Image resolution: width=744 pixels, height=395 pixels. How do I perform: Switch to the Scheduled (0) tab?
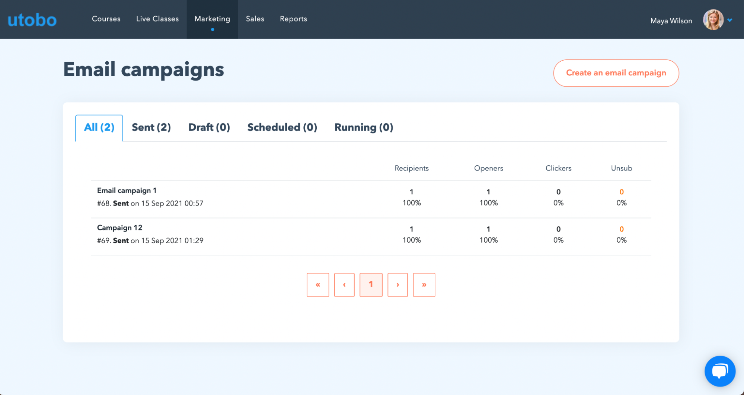click(x=282, y=127)
